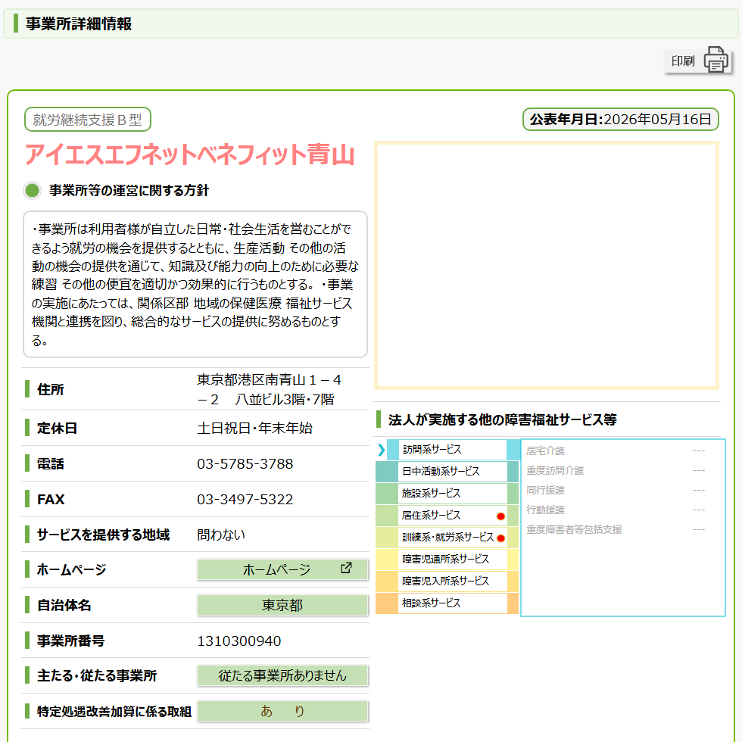Click red dot on 訓練系・就労系サービス row

tap(500, 538)
